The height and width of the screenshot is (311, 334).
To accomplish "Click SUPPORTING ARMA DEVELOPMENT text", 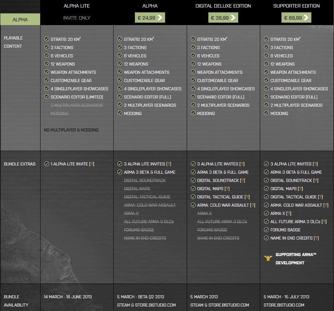I will (296, 258).
